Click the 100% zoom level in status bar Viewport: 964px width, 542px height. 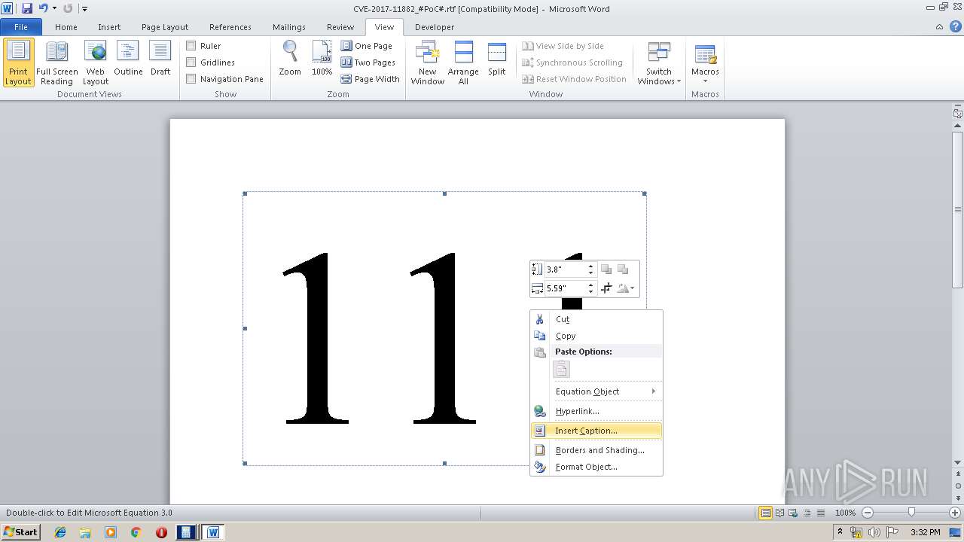pyautogui.click(x=845, y=513)
